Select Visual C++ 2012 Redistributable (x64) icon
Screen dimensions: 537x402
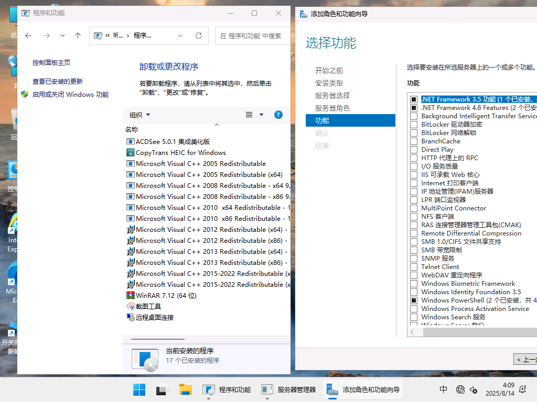[130, 229]
